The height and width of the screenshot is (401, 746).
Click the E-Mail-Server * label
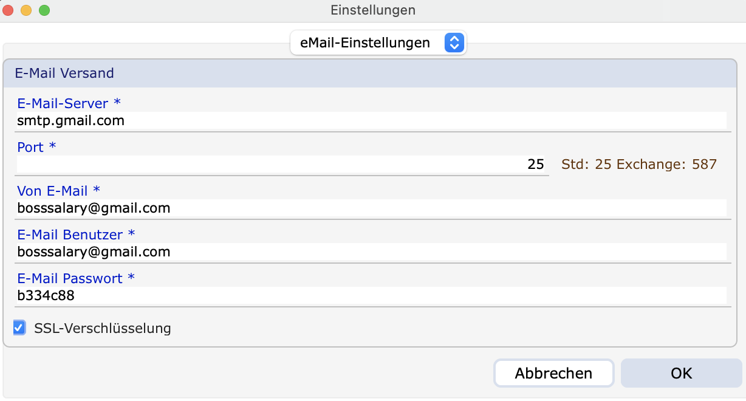69,103
